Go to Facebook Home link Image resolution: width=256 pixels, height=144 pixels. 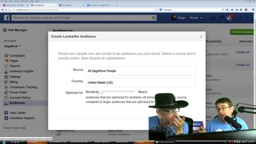click(194, 18)
